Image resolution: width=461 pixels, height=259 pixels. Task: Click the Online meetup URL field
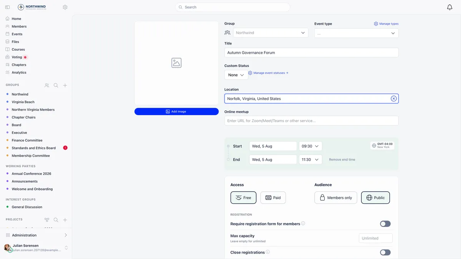311,120
